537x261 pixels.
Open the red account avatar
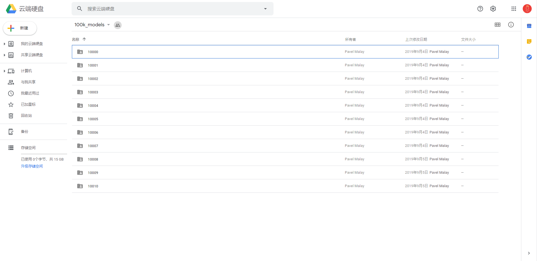point(527,9)
